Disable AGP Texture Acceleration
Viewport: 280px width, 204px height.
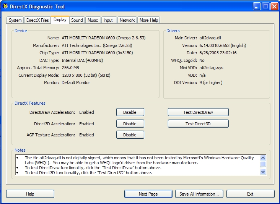point(130,135)
